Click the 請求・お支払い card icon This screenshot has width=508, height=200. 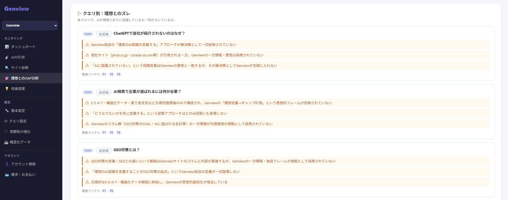7,175
